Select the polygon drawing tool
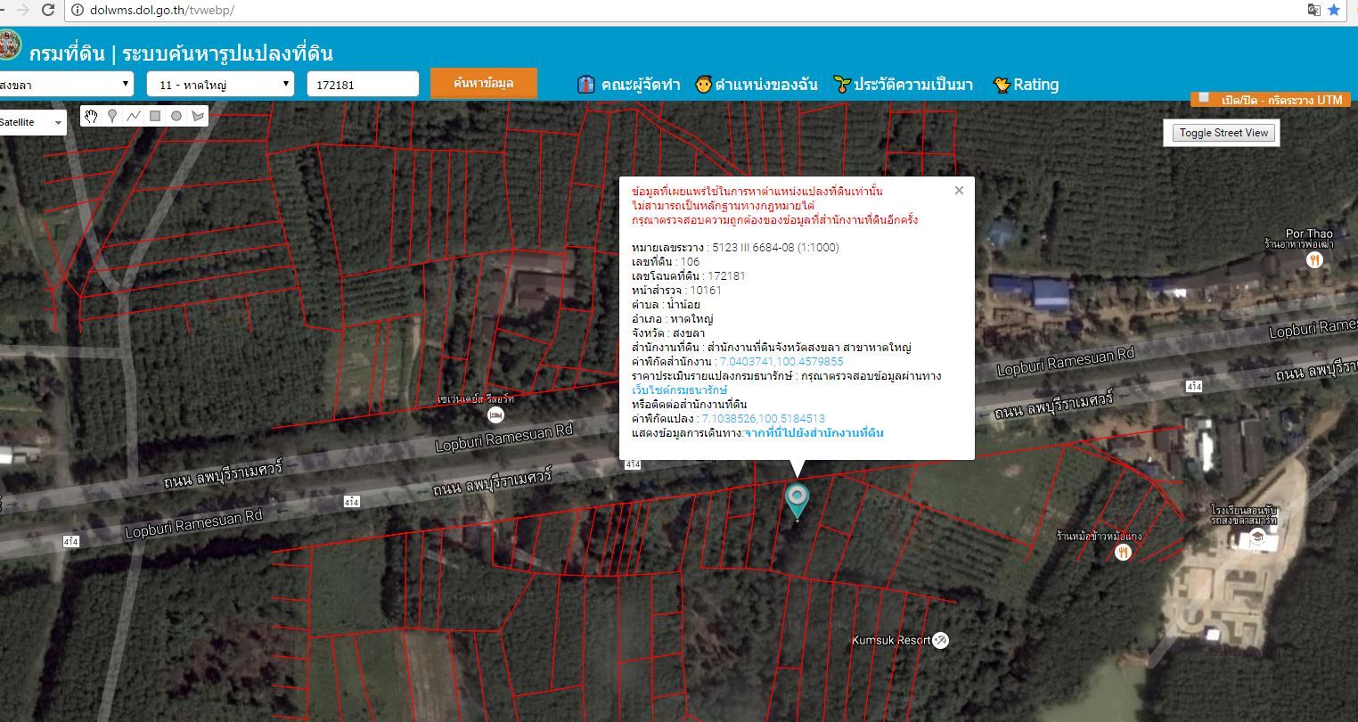Viewport: 1358px width, 722px height. pyautogui.click(x=198, y=116)
